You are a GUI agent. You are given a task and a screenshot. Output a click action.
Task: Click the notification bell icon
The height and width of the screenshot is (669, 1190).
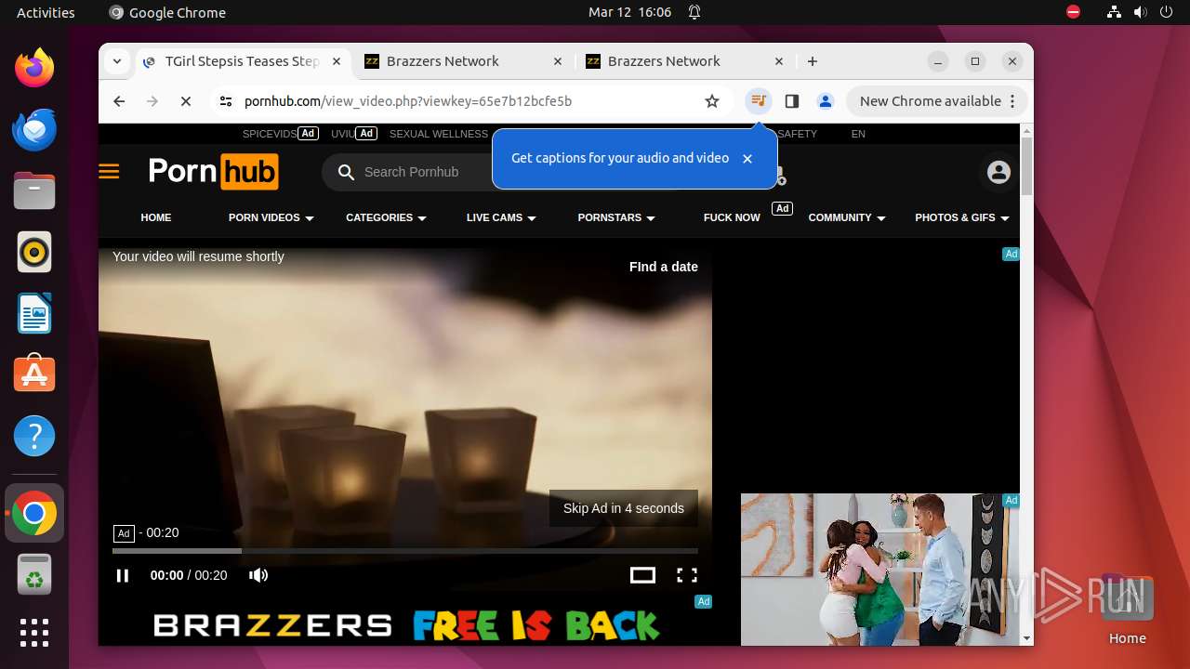click(x=694, y=12)
